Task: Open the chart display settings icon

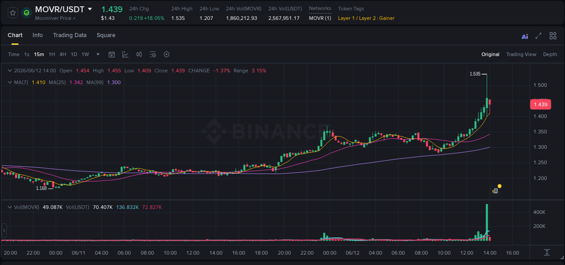Action: pos(153,54)
